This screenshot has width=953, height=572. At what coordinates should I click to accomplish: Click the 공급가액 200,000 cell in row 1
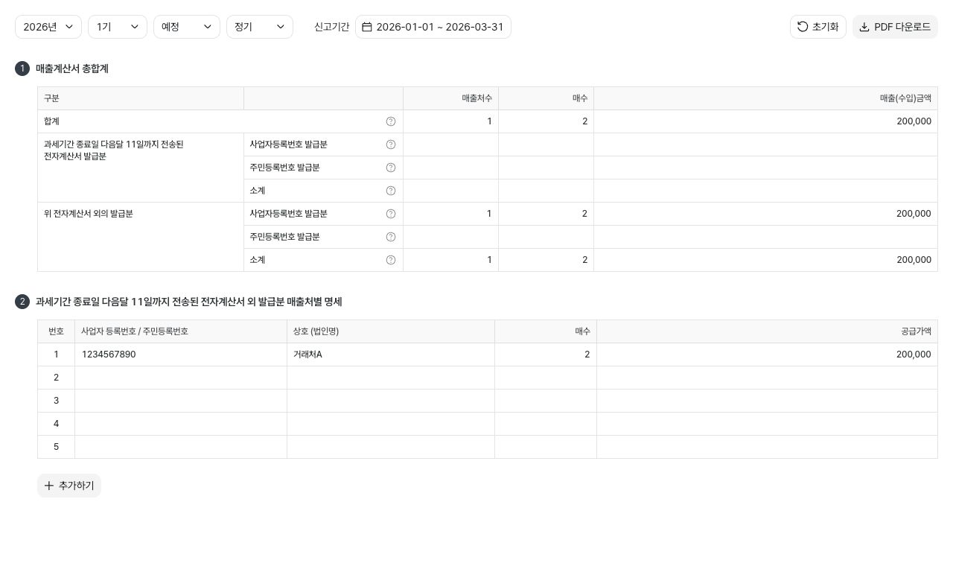click(767, 355)
